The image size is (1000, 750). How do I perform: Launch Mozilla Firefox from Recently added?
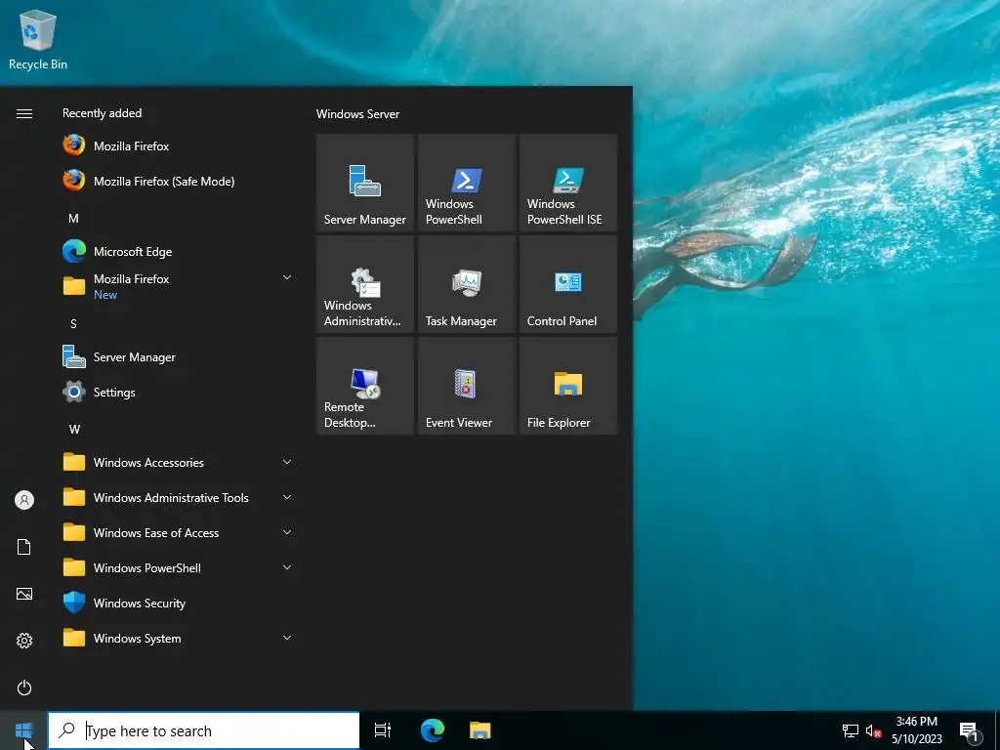pyautogui.click(x=179, y=146)
